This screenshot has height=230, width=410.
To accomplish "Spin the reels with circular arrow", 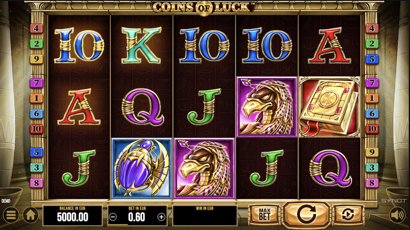I will click(x=306, y=214).
